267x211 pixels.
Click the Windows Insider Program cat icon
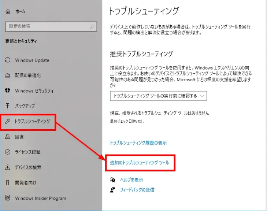pyautogui.click(x=8, y=198)
